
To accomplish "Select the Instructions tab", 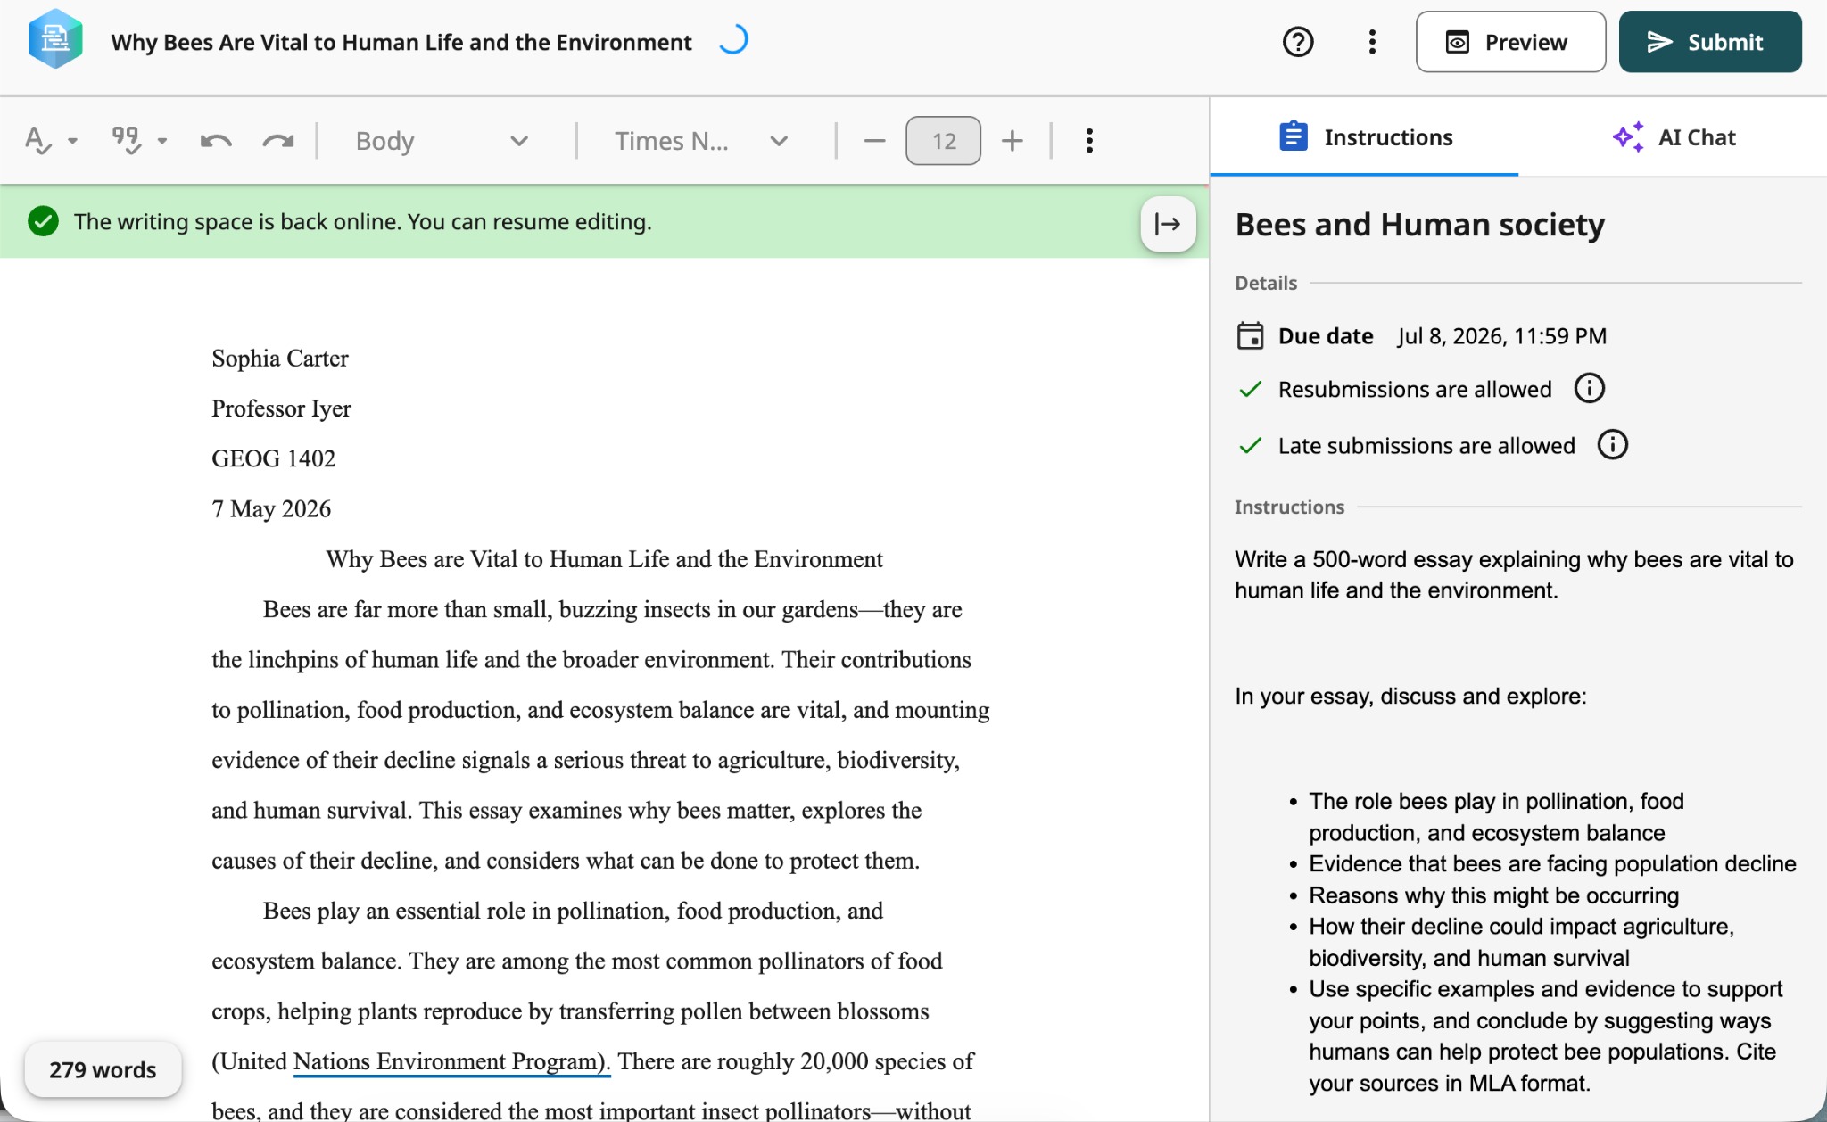I will [1365, 137].
